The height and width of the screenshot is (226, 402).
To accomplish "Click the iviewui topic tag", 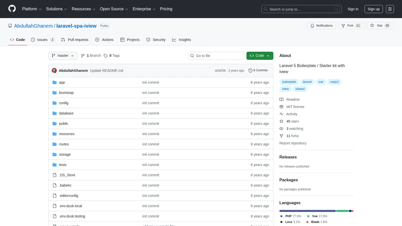I will tap(300, 89).
